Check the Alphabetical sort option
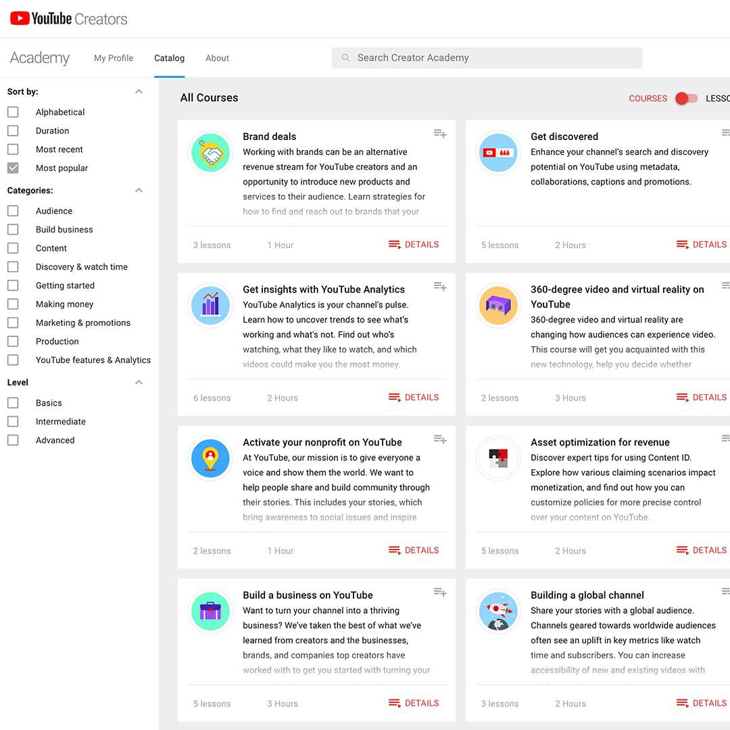 [13, 112]
